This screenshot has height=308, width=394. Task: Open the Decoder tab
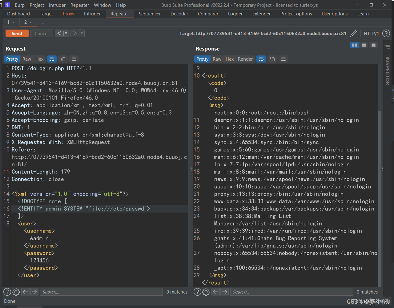(x=179, y=14)
